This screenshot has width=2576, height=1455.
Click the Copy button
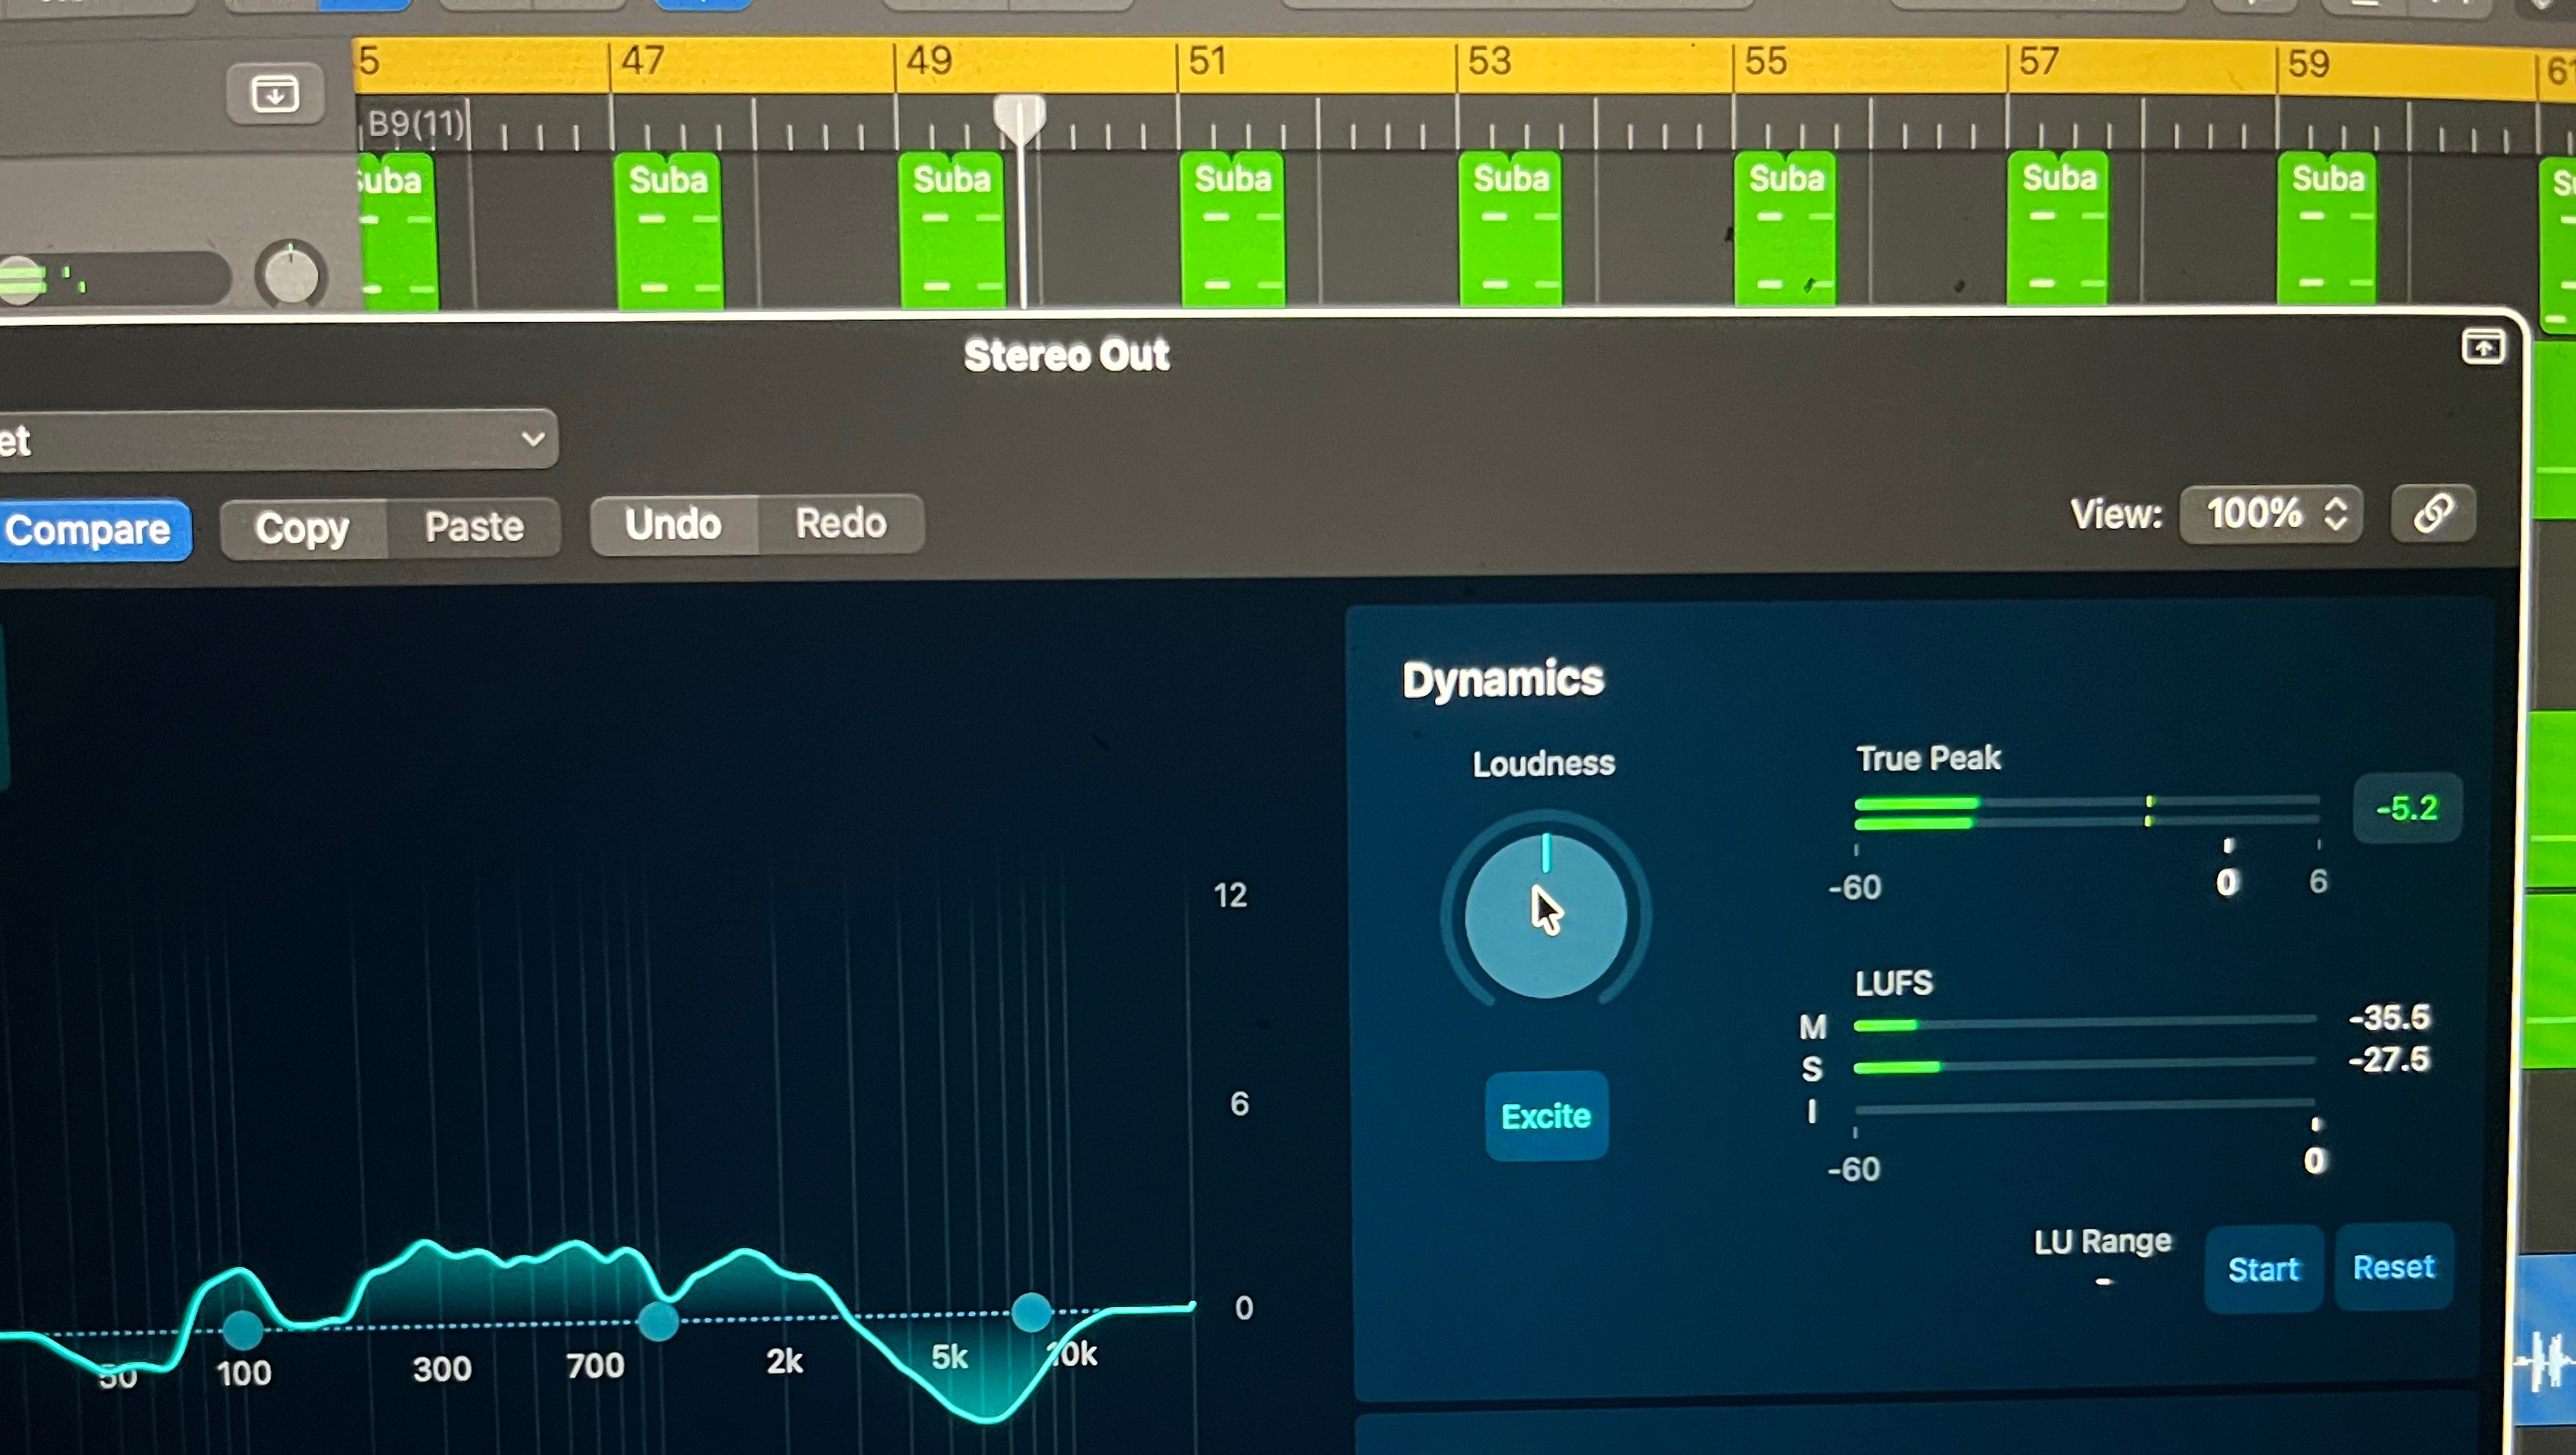pos(303,528)
